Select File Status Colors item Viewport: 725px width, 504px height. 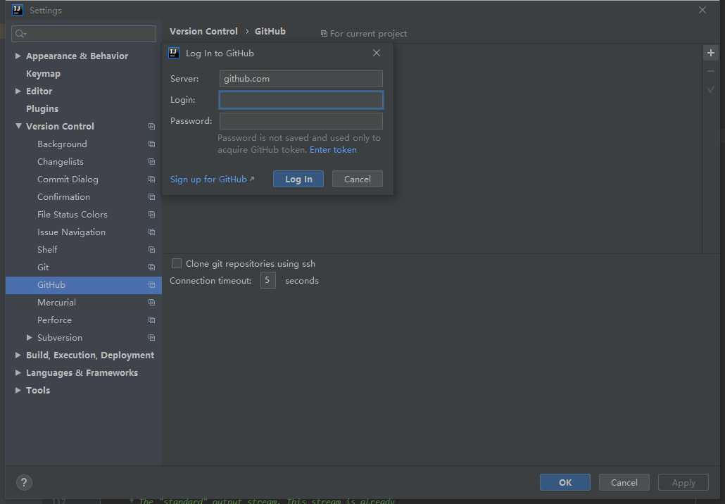(72, 214)
